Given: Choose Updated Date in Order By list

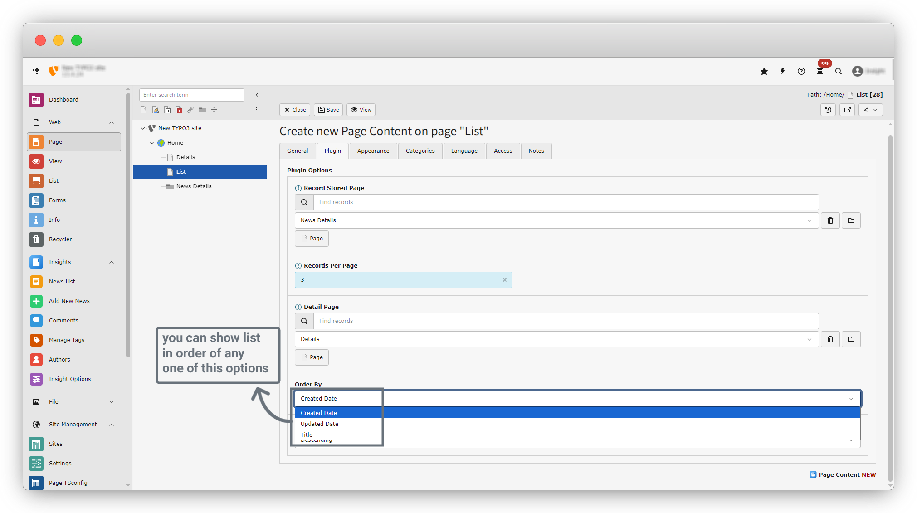Looking at the screenshot, I should coord(319,424).
